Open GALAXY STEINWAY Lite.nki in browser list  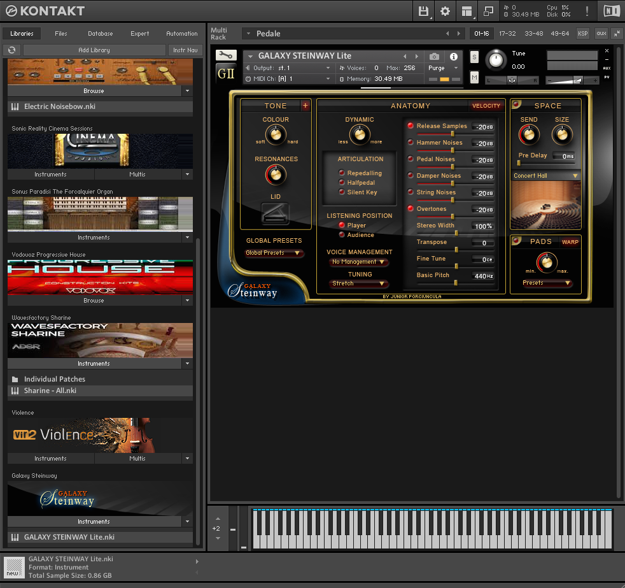pos(100,537)
